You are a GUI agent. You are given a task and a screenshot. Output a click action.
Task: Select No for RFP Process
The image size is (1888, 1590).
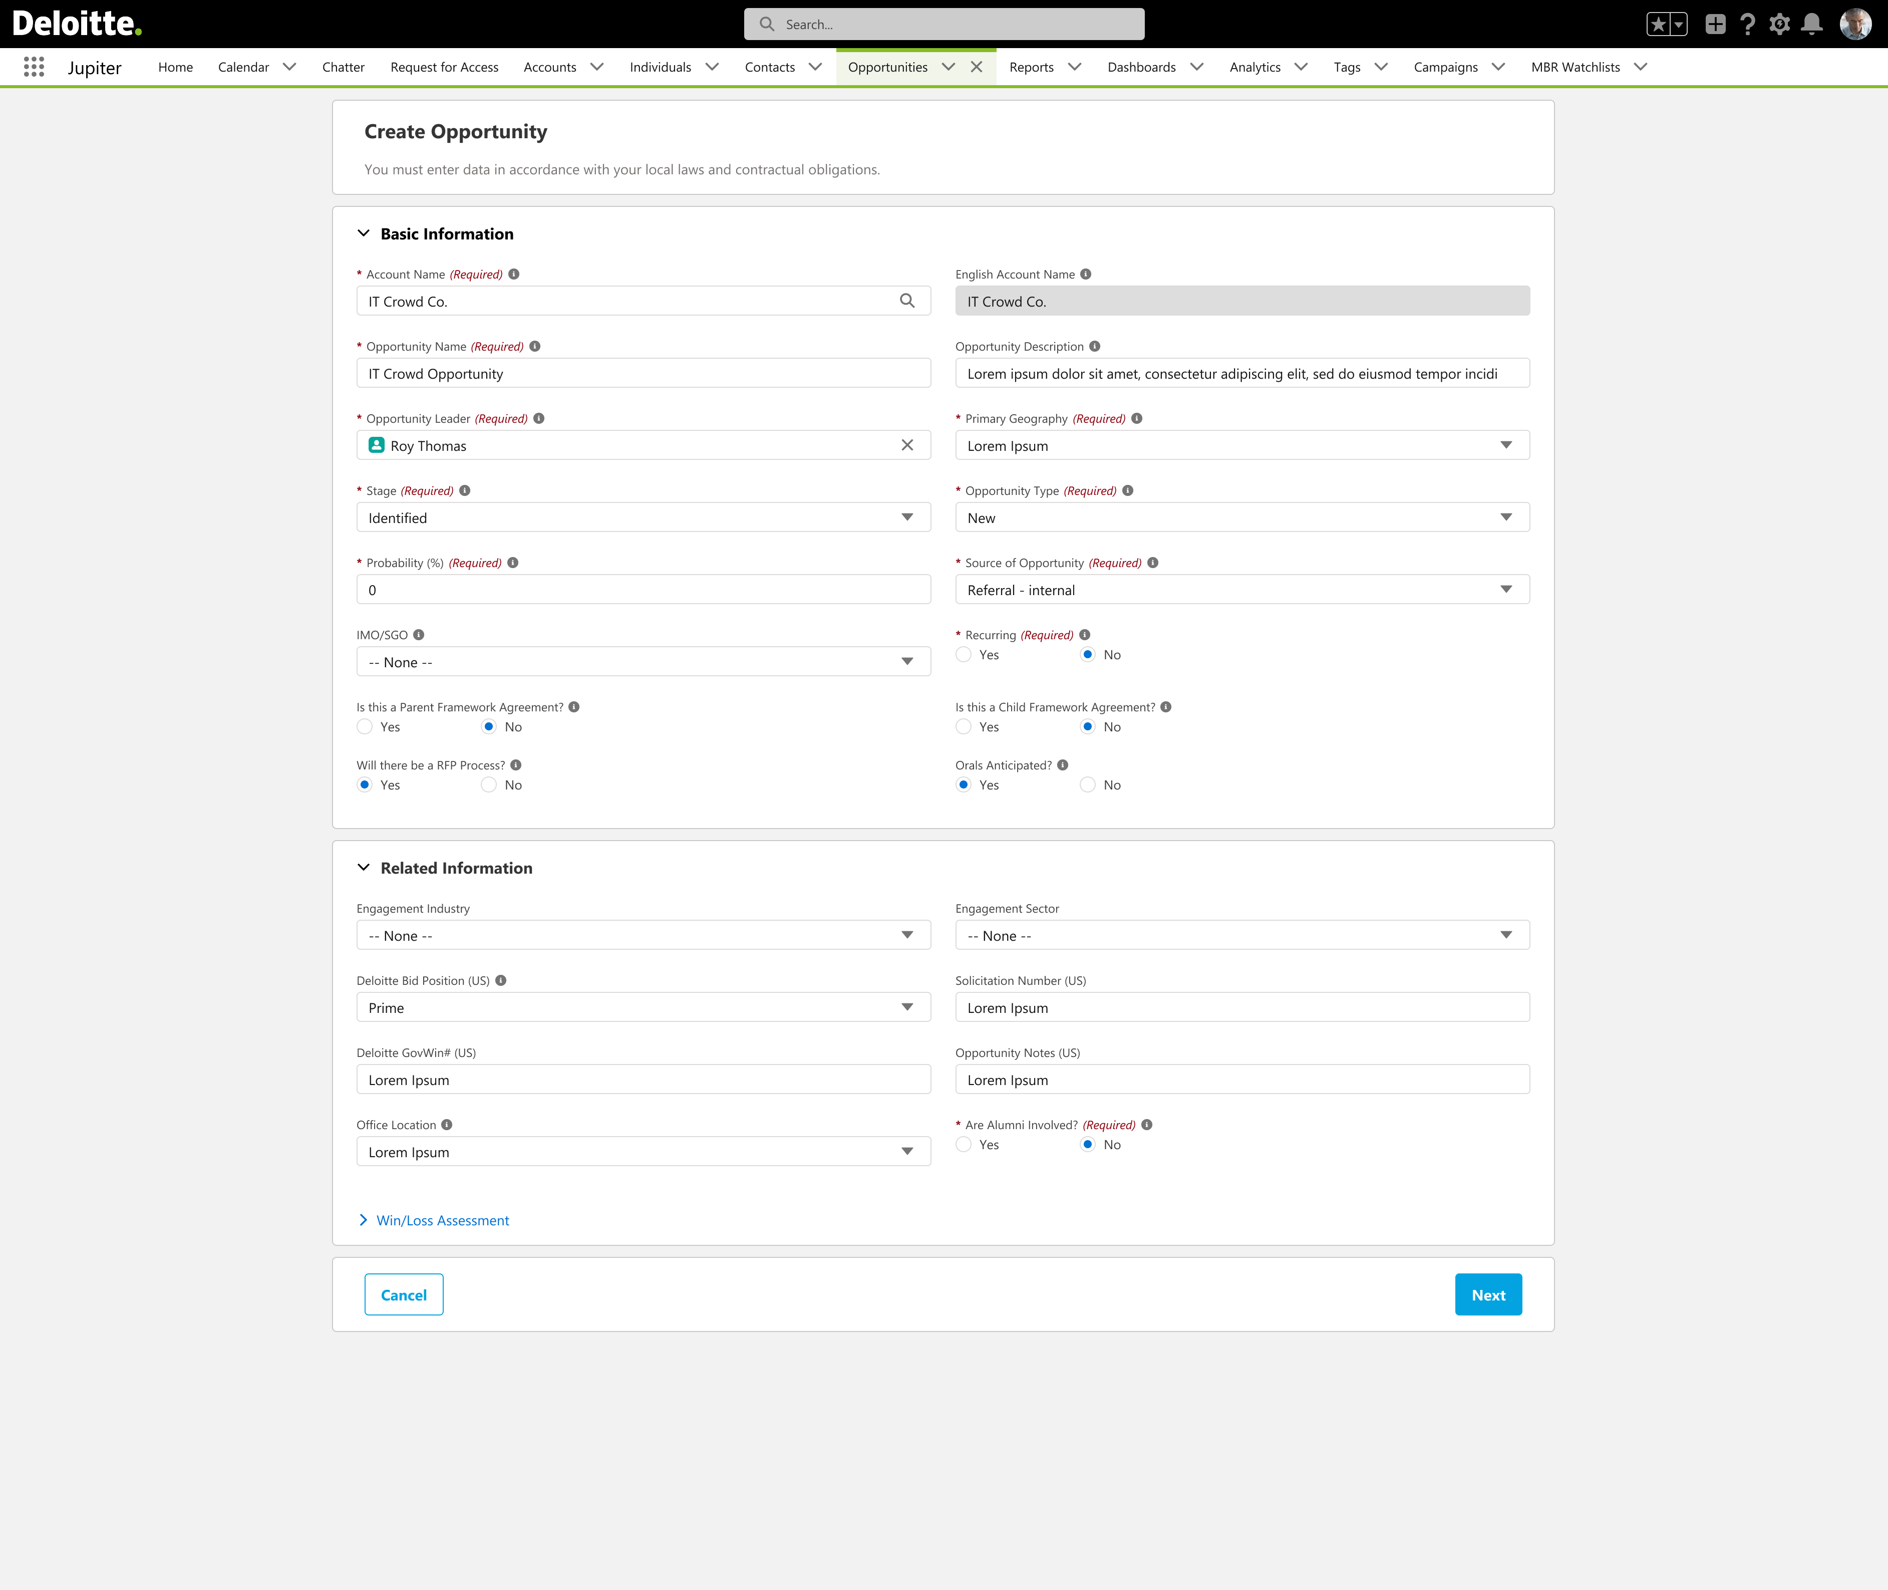(x=488, y=785)
